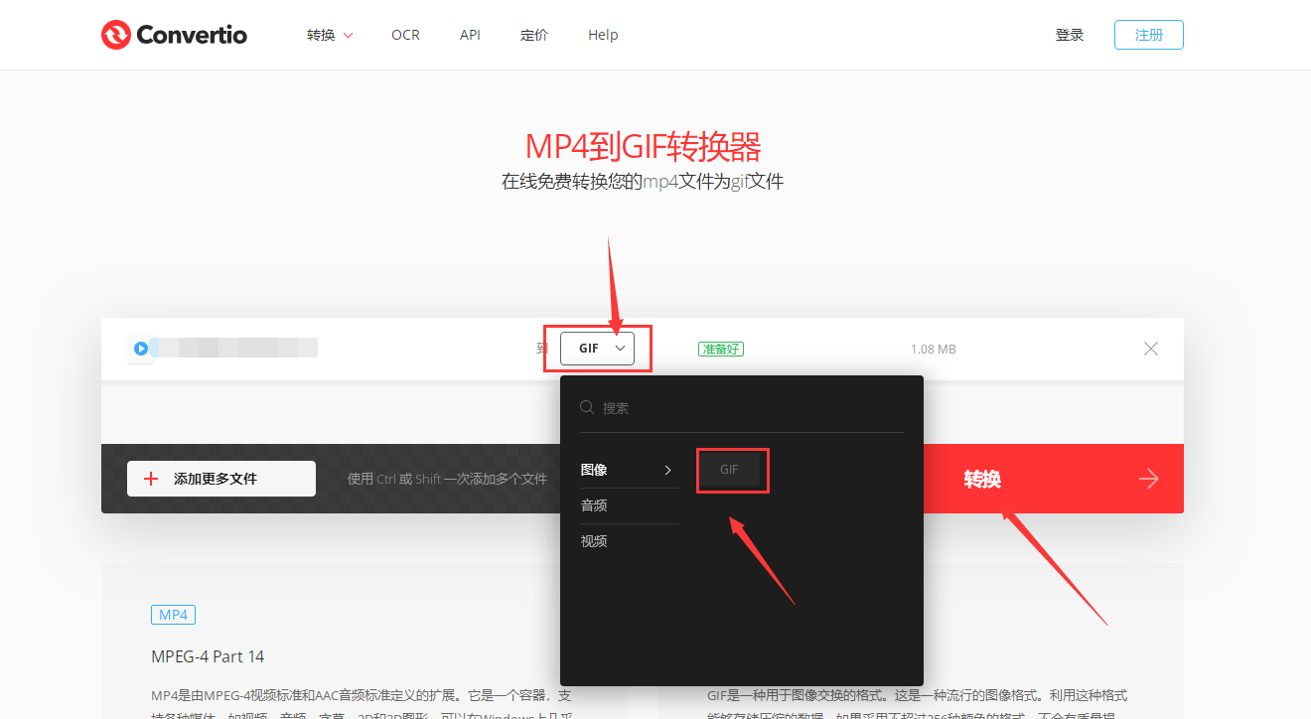Click the gif link in subtitle
The image size is (1311, 719).
(739, 182)
